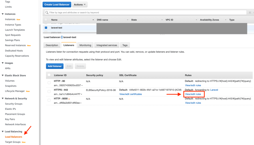Image resolution: width=254 pixels, height=145 pixels.
Task: Open AMIs in sidebar
Action: [8, 68]
